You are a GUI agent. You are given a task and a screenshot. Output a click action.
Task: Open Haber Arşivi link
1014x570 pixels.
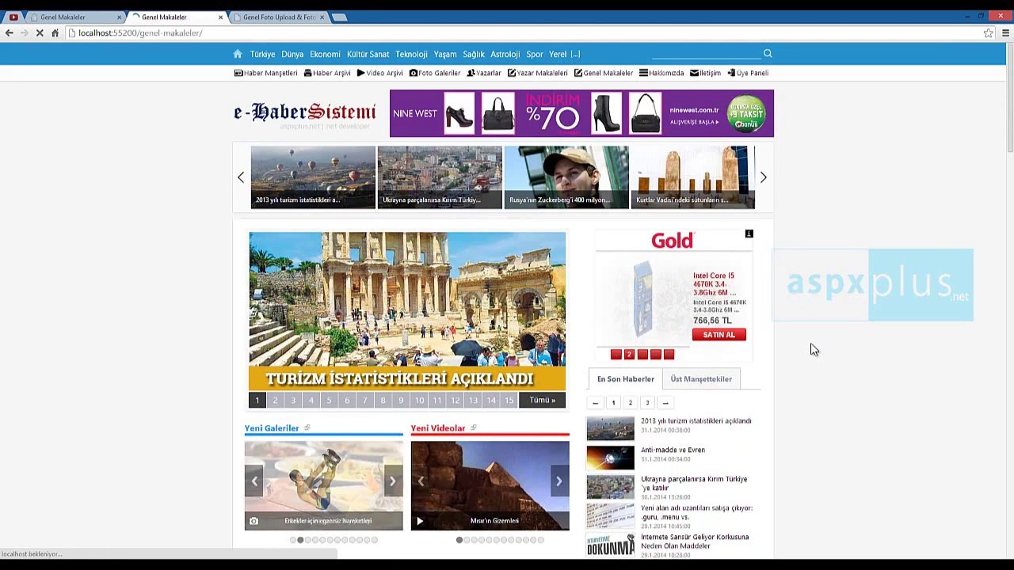[327, 73]
